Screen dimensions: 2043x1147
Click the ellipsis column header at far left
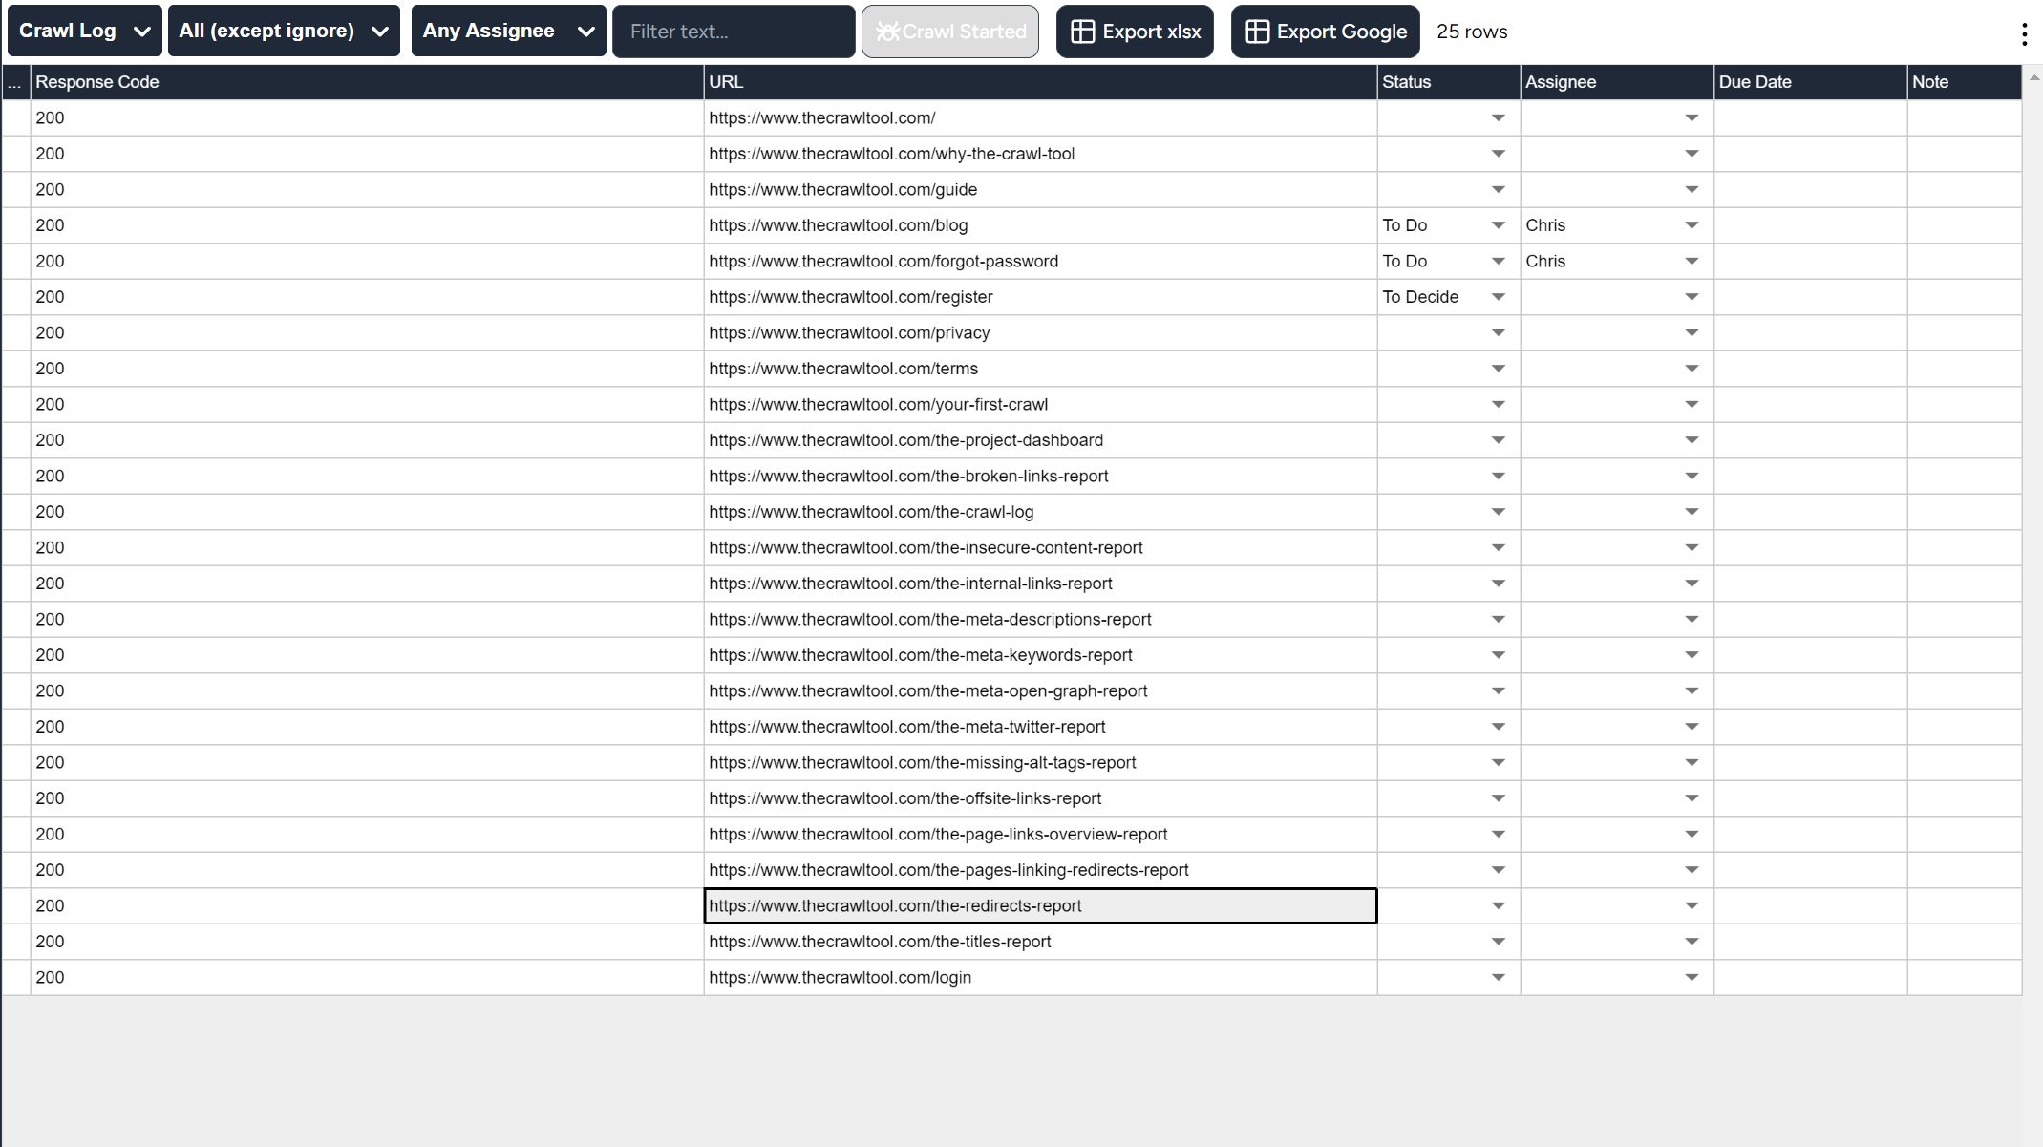point(15,82)
